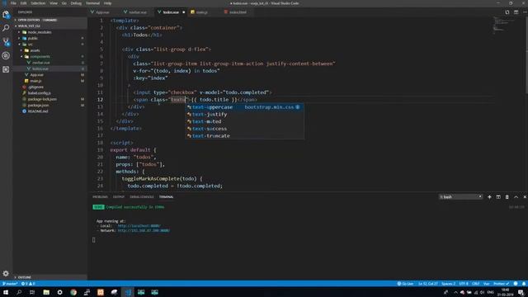
Task: Open the Windows Start menu
Action: pyautogui.click(x=6, y=292)
